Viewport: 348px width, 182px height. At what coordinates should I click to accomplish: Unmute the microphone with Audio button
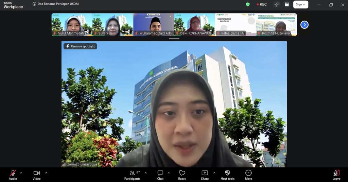tap(13, 175)
